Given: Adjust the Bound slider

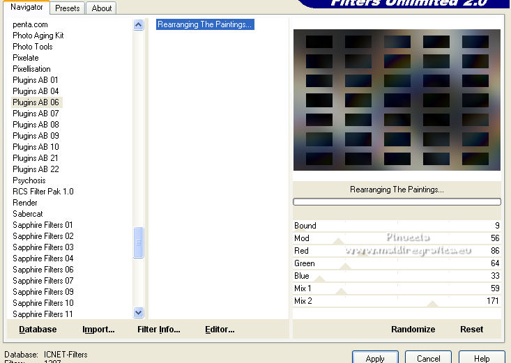Looking at the screenshot, I should [x=397, y=226].
